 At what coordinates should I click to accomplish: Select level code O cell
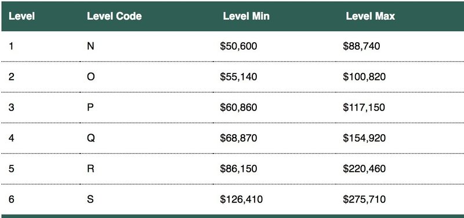(91, 77)
